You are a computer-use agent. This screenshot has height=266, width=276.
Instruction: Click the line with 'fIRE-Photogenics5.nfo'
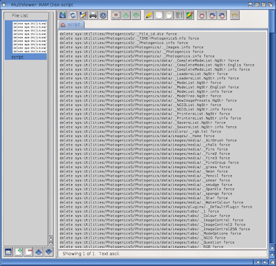[129, 38]
